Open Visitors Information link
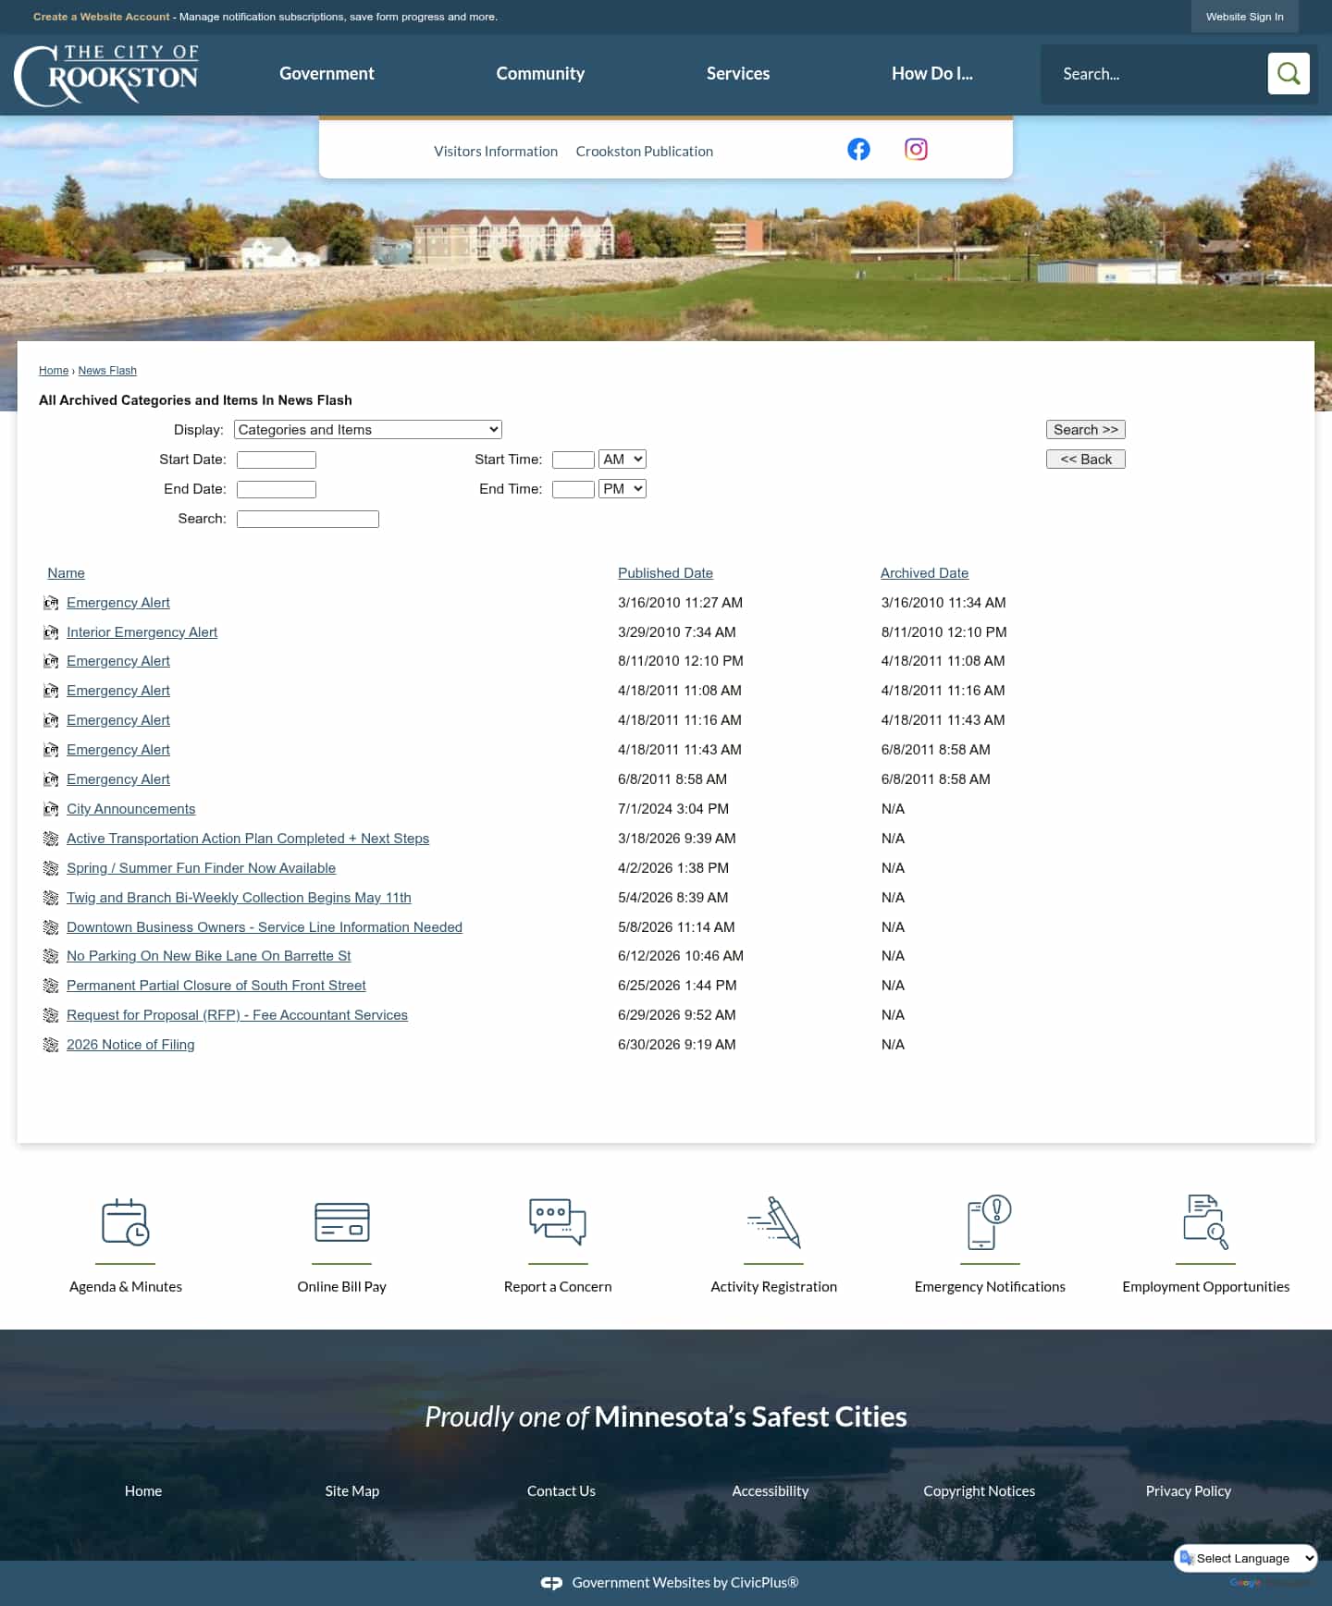Image resolution: width=1332 pixels, height=1606 pixels. [x=496, y=151]
